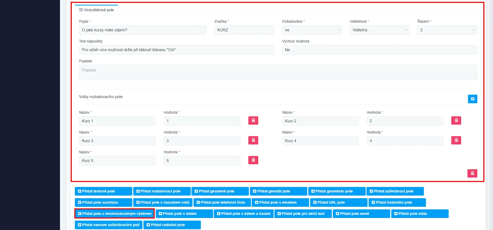Image resolution: width=493 pixels, height=230 pixels.
Task: Remove the Kurz 4 option with trash icon
Action: tap(456, 140)
